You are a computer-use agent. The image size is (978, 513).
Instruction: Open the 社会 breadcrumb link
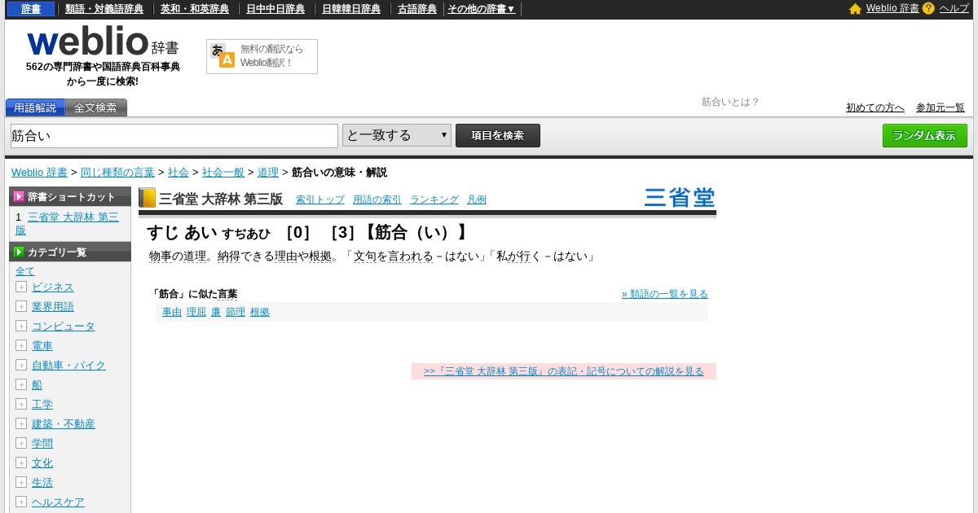(178, 172)
